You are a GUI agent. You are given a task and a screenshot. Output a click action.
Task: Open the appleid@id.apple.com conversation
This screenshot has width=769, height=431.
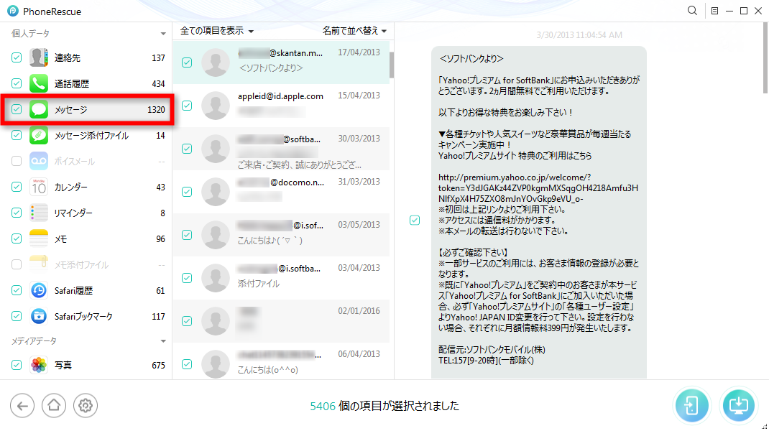(x=281, y=106)
